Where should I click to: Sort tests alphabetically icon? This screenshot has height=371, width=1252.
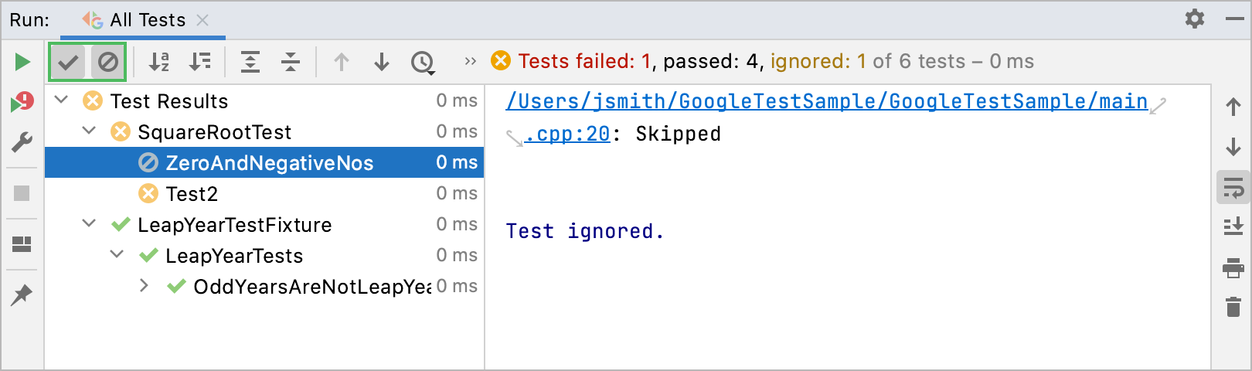[159, 62]
